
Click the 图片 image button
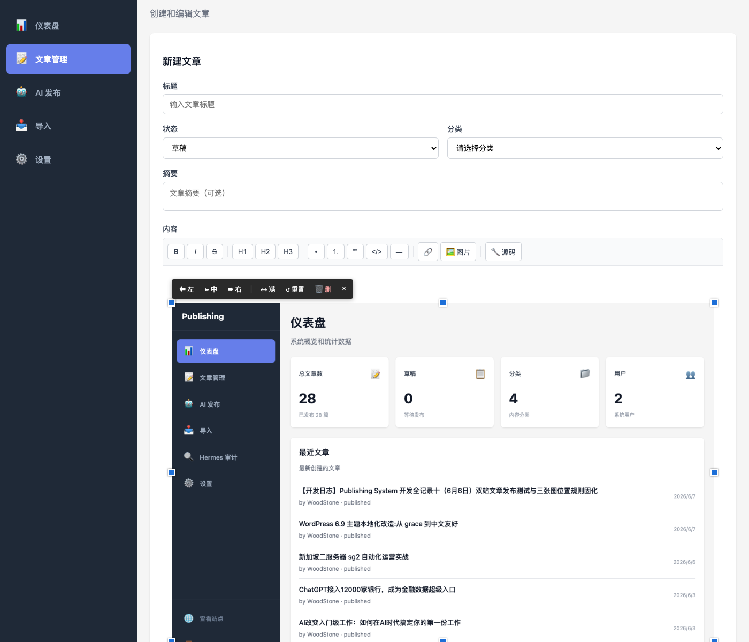tap(458, 251)
